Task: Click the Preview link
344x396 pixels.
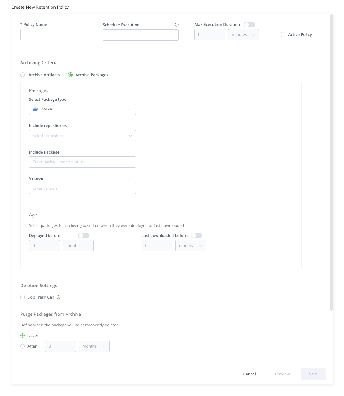Action: pos(282,374)
